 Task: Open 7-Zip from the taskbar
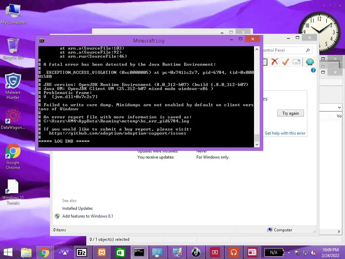[x=82, y=252]
